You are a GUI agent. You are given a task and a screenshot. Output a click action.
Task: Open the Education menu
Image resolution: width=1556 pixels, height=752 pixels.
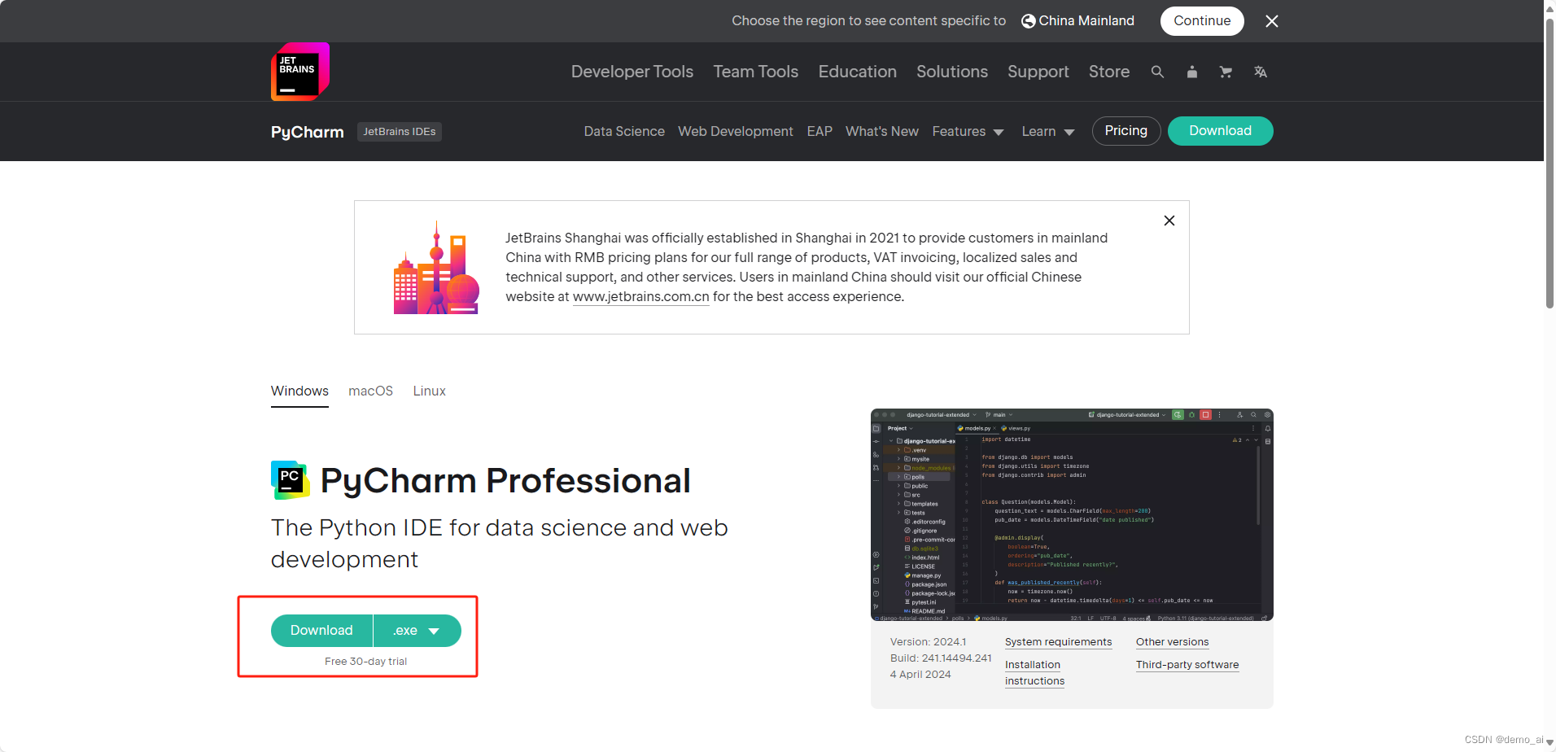(858, 72)
